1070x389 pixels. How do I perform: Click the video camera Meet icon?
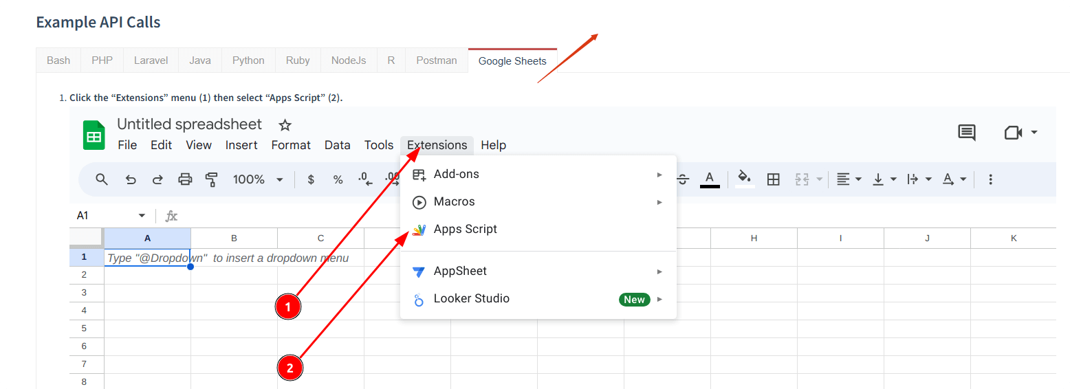1014,133
